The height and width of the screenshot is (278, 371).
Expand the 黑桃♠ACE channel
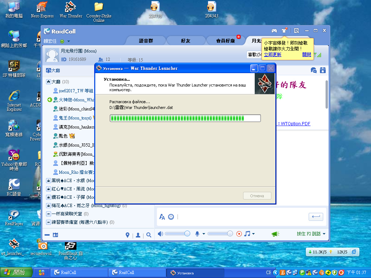click(48, 181)
